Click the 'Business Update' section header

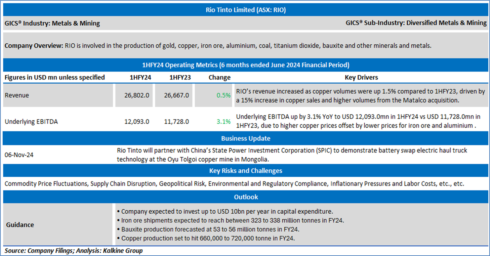click(246, 138)
